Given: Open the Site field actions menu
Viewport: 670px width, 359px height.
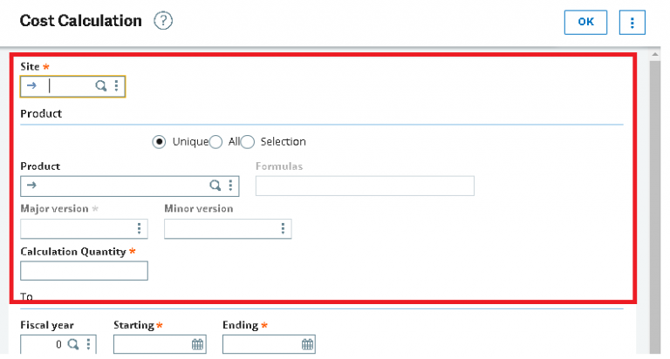Looking at the screenshot, I should (x=116, y=86).
